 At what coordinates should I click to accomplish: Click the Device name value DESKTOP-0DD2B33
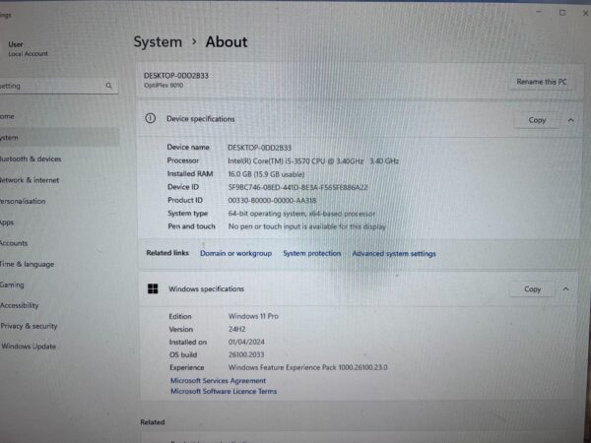(x=259, y=148)
